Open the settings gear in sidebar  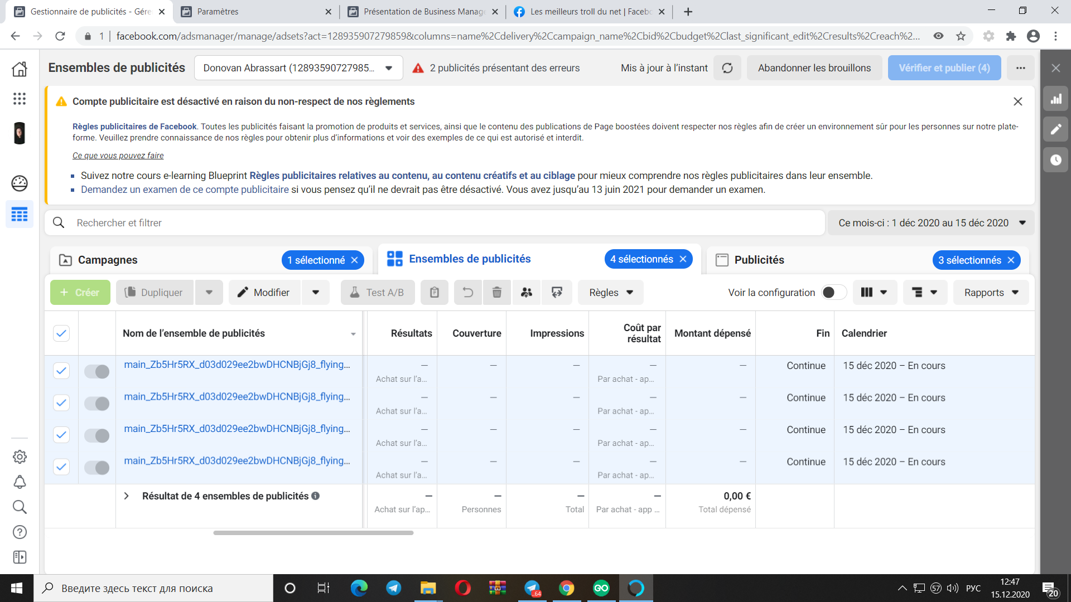tap(20, 457)
